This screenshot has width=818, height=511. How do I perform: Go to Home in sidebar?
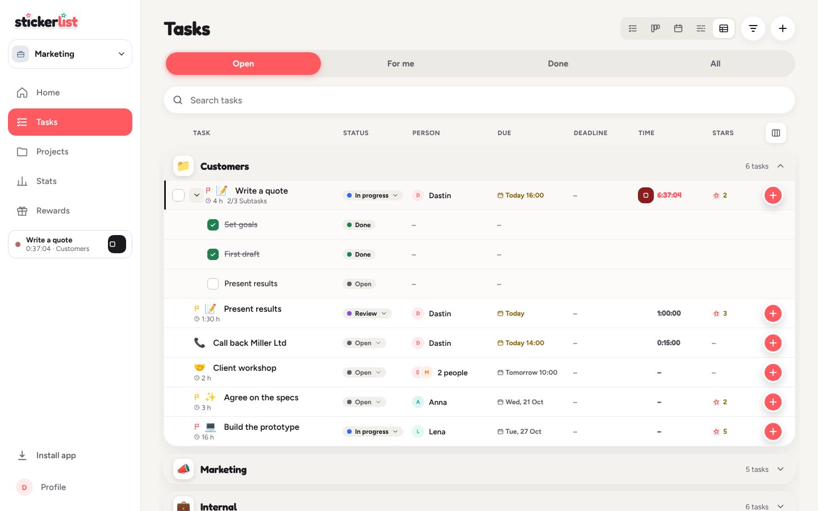tap(70, 93)
